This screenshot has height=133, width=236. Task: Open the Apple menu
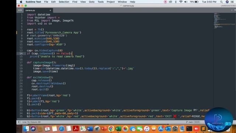[21, 2]
